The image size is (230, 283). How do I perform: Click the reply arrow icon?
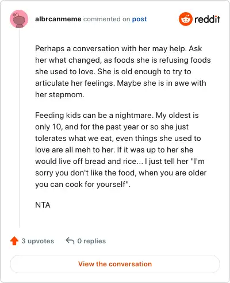(70, 241)
